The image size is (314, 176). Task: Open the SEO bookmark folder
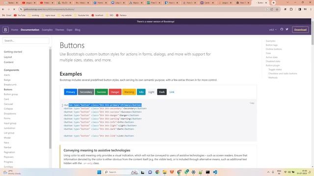point(110,15)
